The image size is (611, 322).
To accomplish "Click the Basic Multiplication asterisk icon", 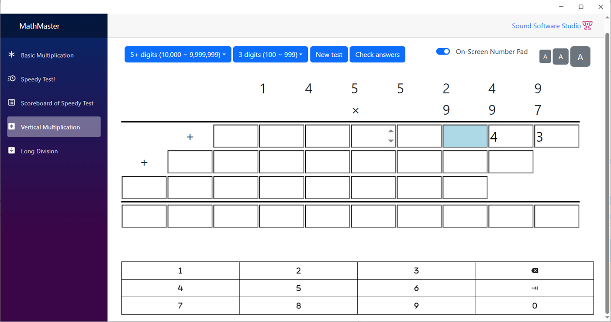I will tap(12, 55).
